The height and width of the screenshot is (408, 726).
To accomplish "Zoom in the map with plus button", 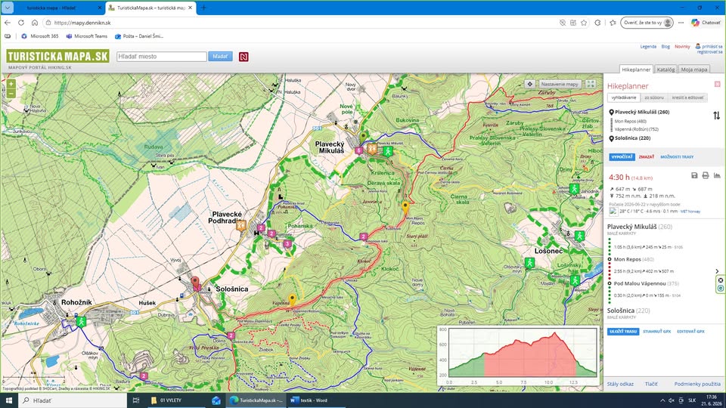I will (x=11, y=84).
